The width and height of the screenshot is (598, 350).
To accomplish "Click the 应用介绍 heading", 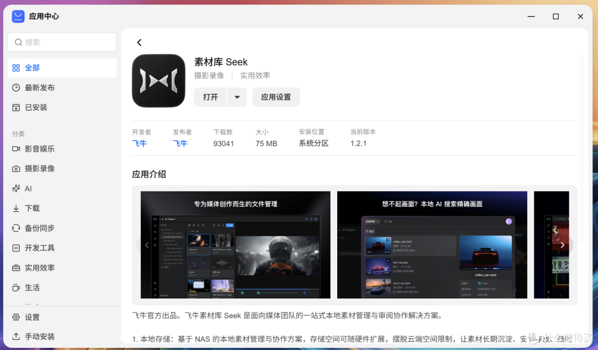I will coord(149,174).
